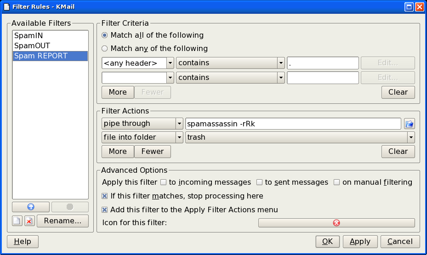Viewport: 427px width, 255px height.
Task: Open the any header field dropdown
Action: 170,63
